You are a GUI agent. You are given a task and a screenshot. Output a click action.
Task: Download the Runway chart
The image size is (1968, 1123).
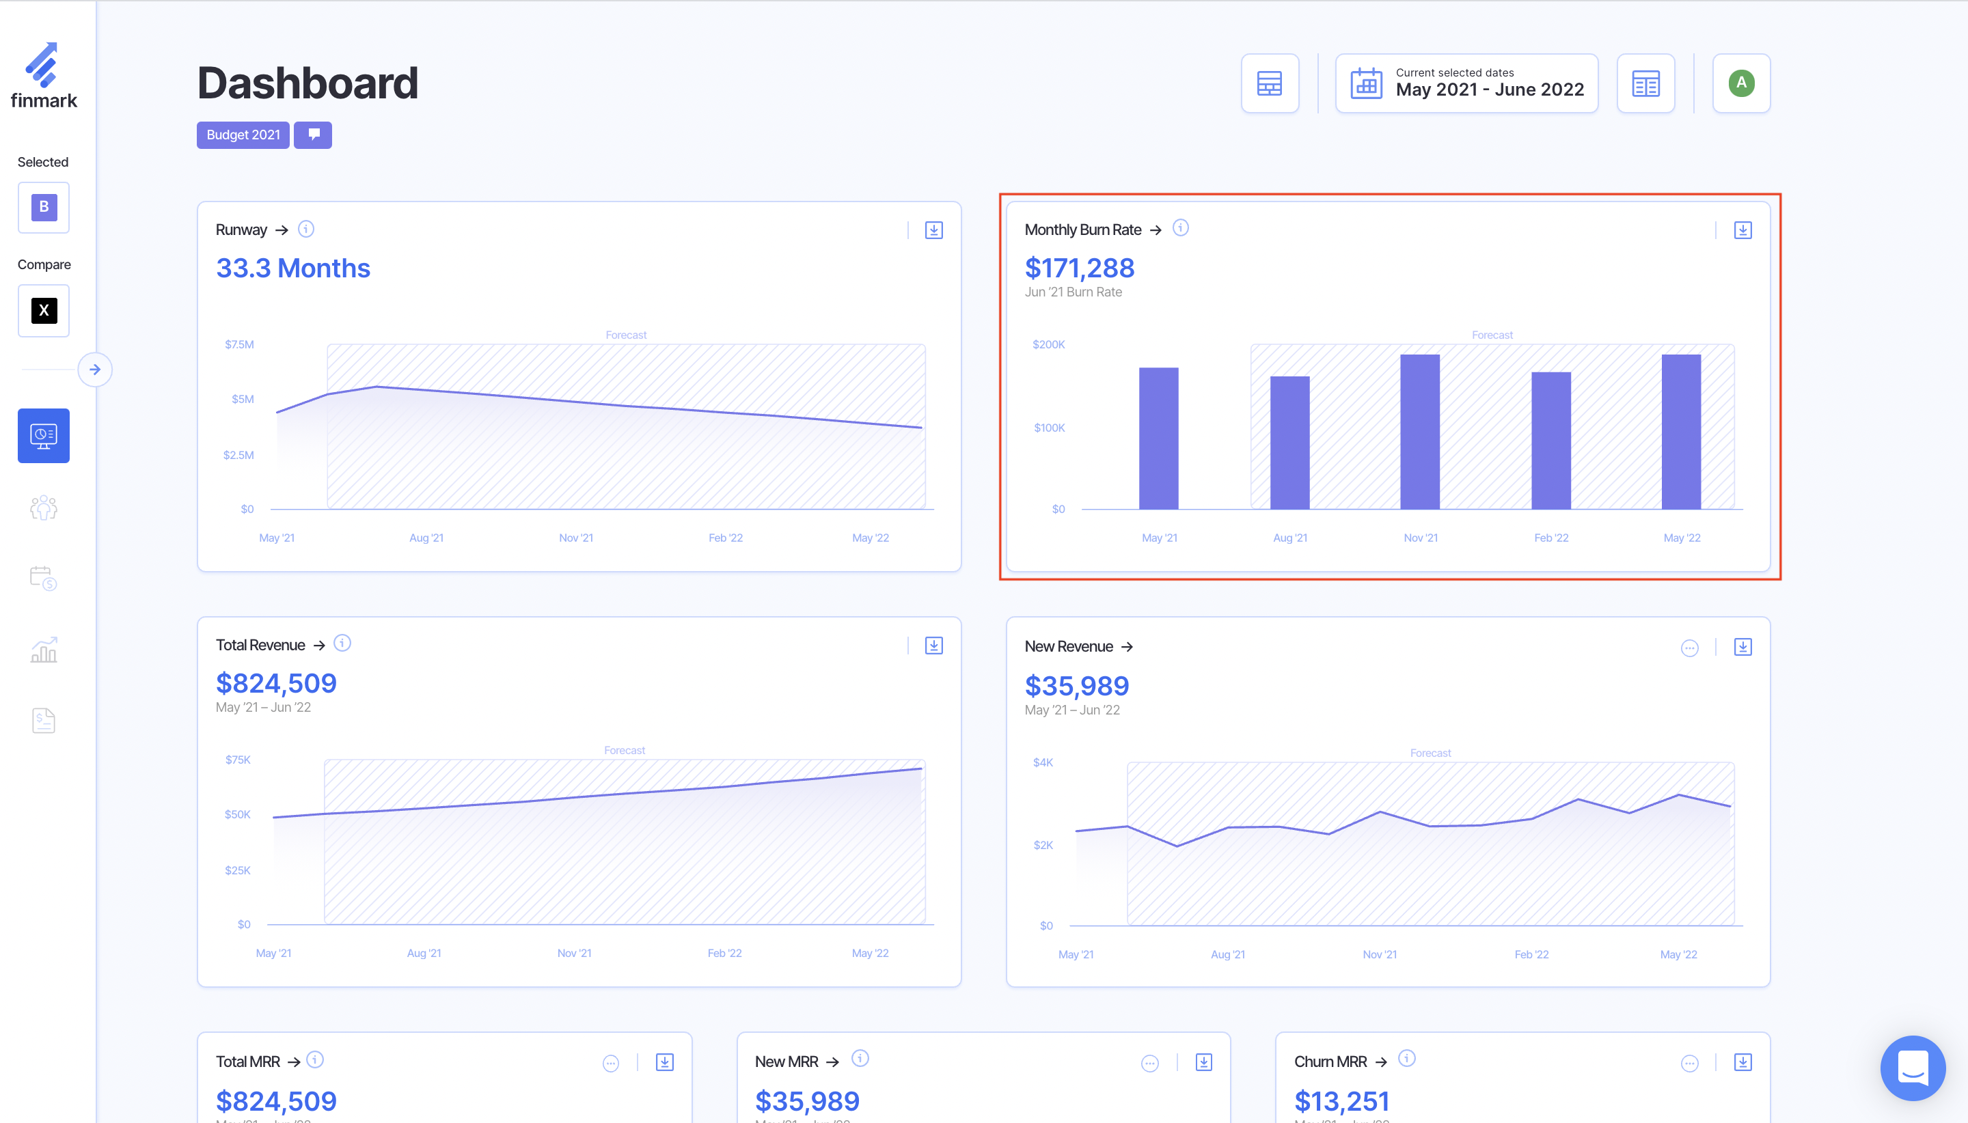pos(933,230)
